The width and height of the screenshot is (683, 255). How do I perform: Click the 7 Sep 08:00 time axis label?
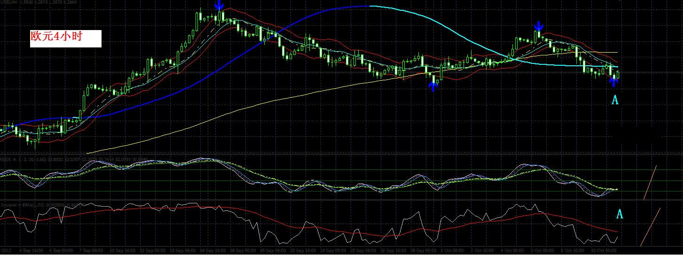point(91,250)
